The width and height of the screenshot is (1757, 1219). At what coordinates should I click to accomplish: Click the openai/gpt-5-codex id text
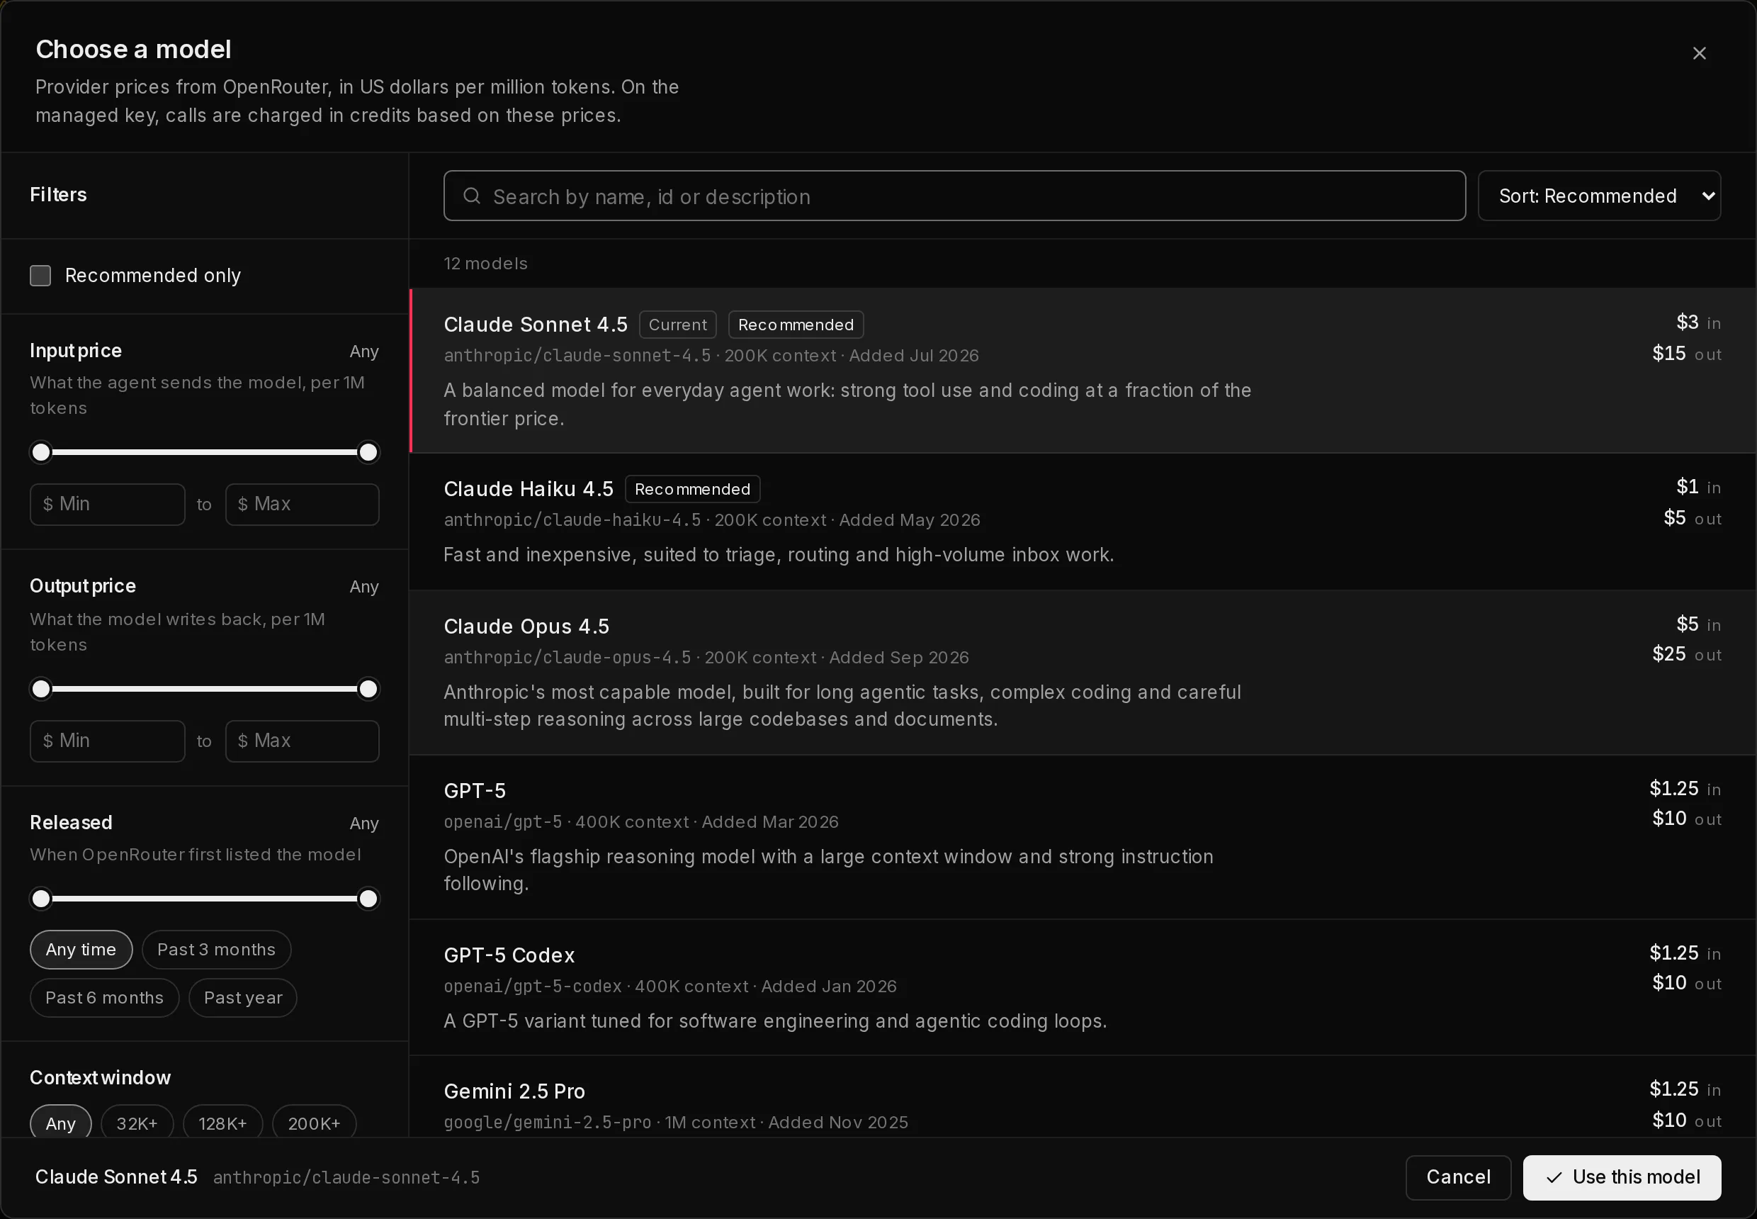click(533, 986)
